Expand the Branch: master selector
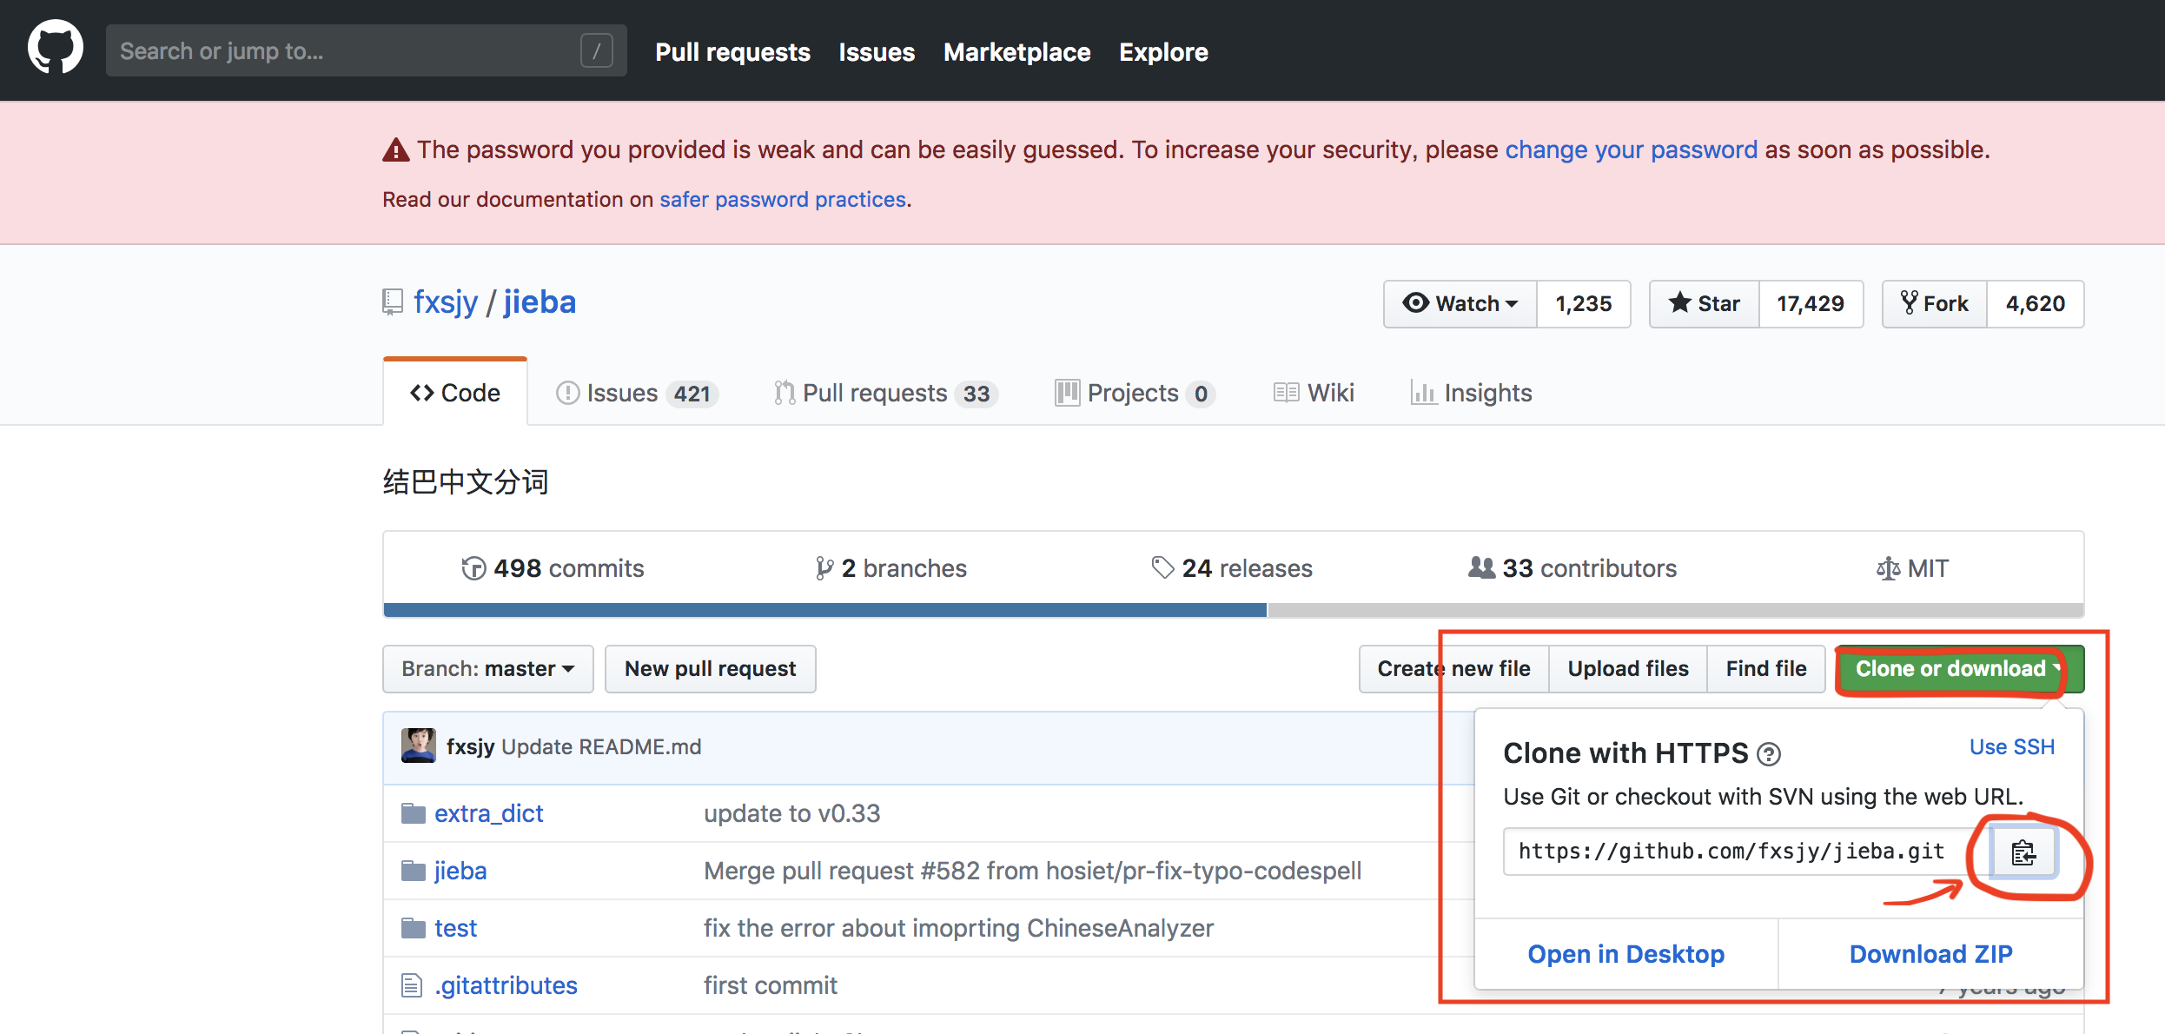Viewport: 2165px width, 1034px height. [487, 668]
